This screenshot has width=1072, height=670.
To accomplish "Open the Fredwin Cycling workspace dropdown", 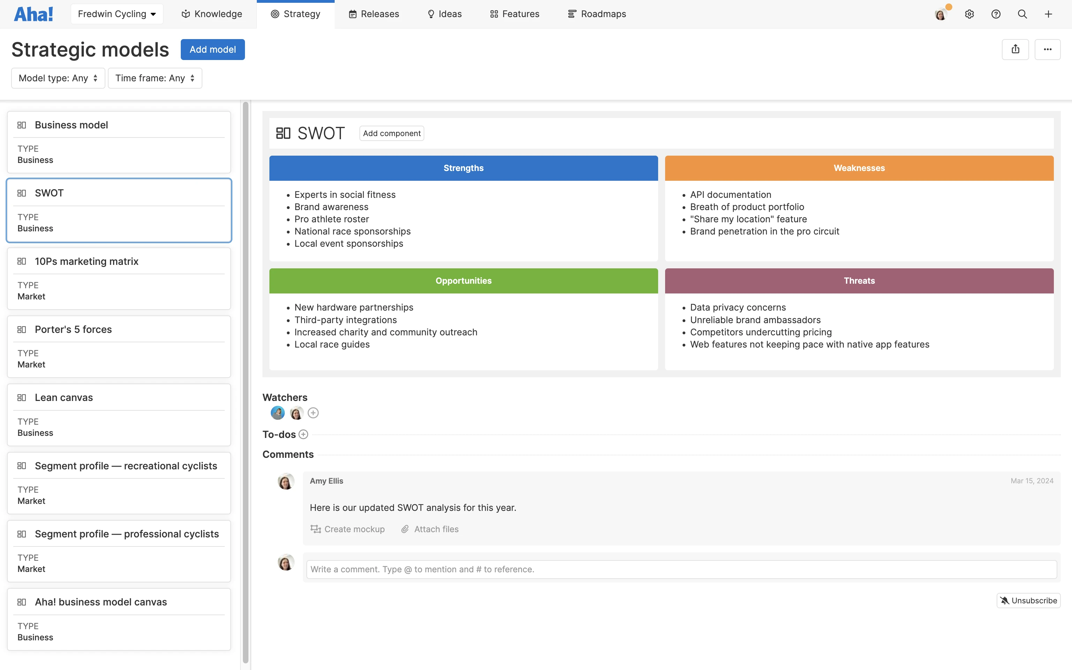I will tap(117, 14).
